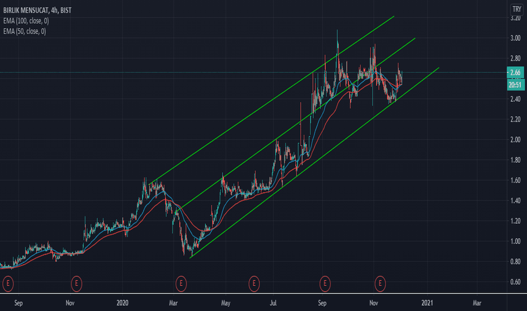The height and width of the screenshot is (311, 527).
Task: Select the earnings marker between May and July
Action: tap(254, 284)
